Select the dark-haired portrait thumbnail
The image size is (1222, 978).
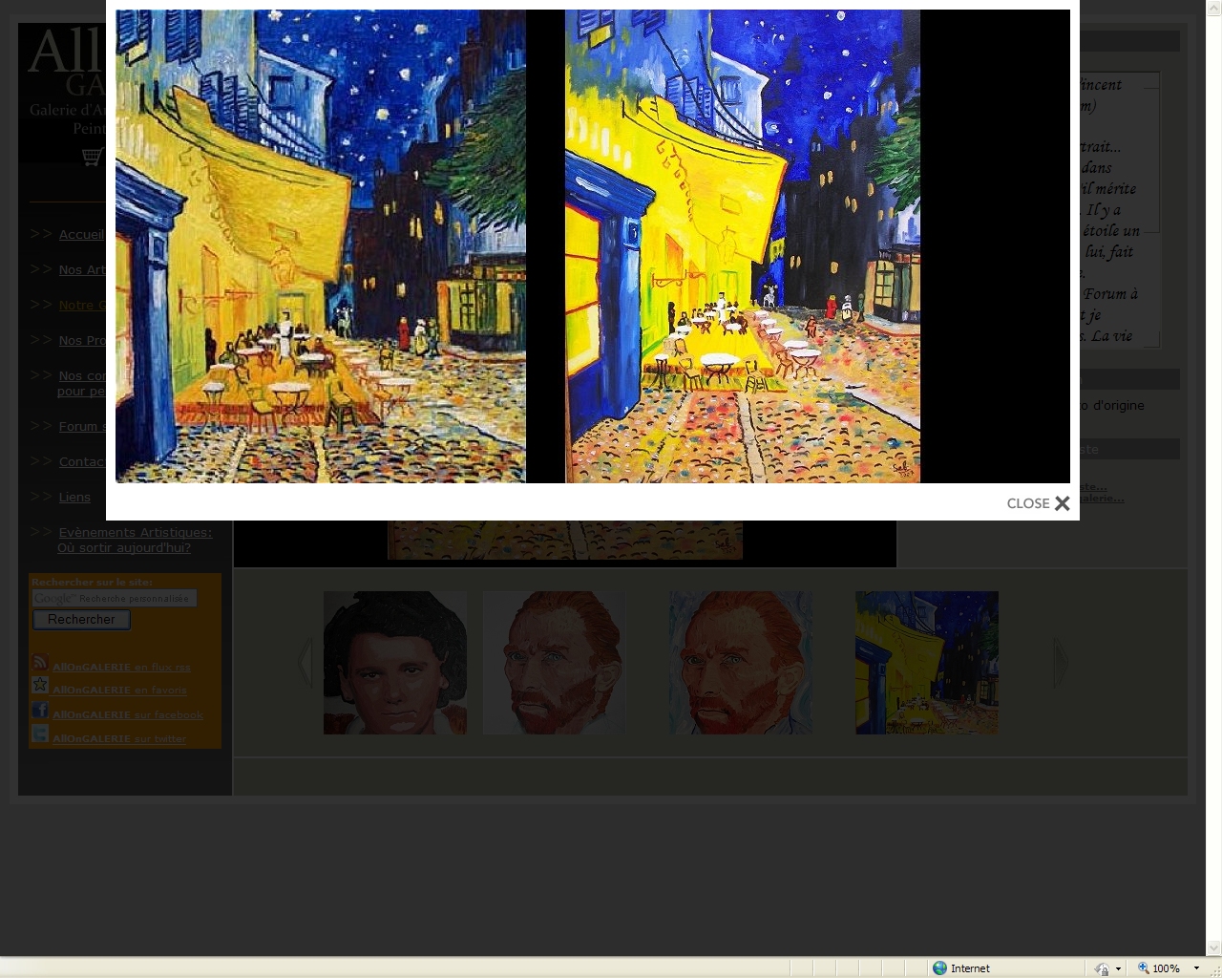395,663
